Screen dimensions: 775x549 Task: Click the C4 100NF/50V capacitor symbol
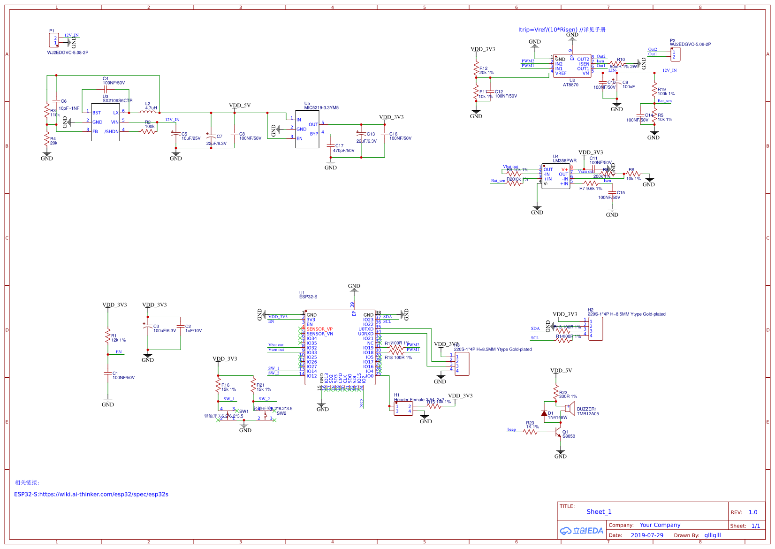(x=106, y=89)
